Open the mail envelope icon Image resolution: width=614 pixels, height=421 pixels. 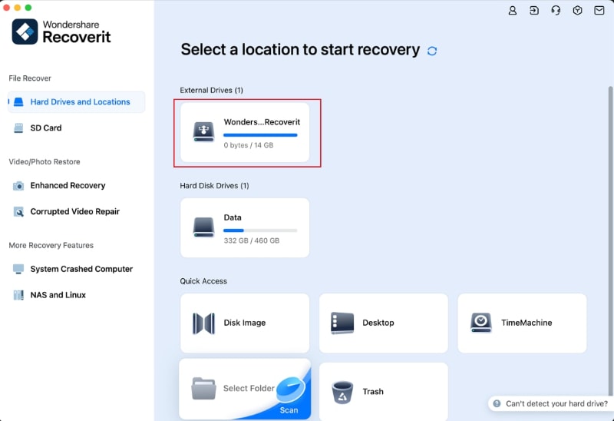click(x=599, y=11)
